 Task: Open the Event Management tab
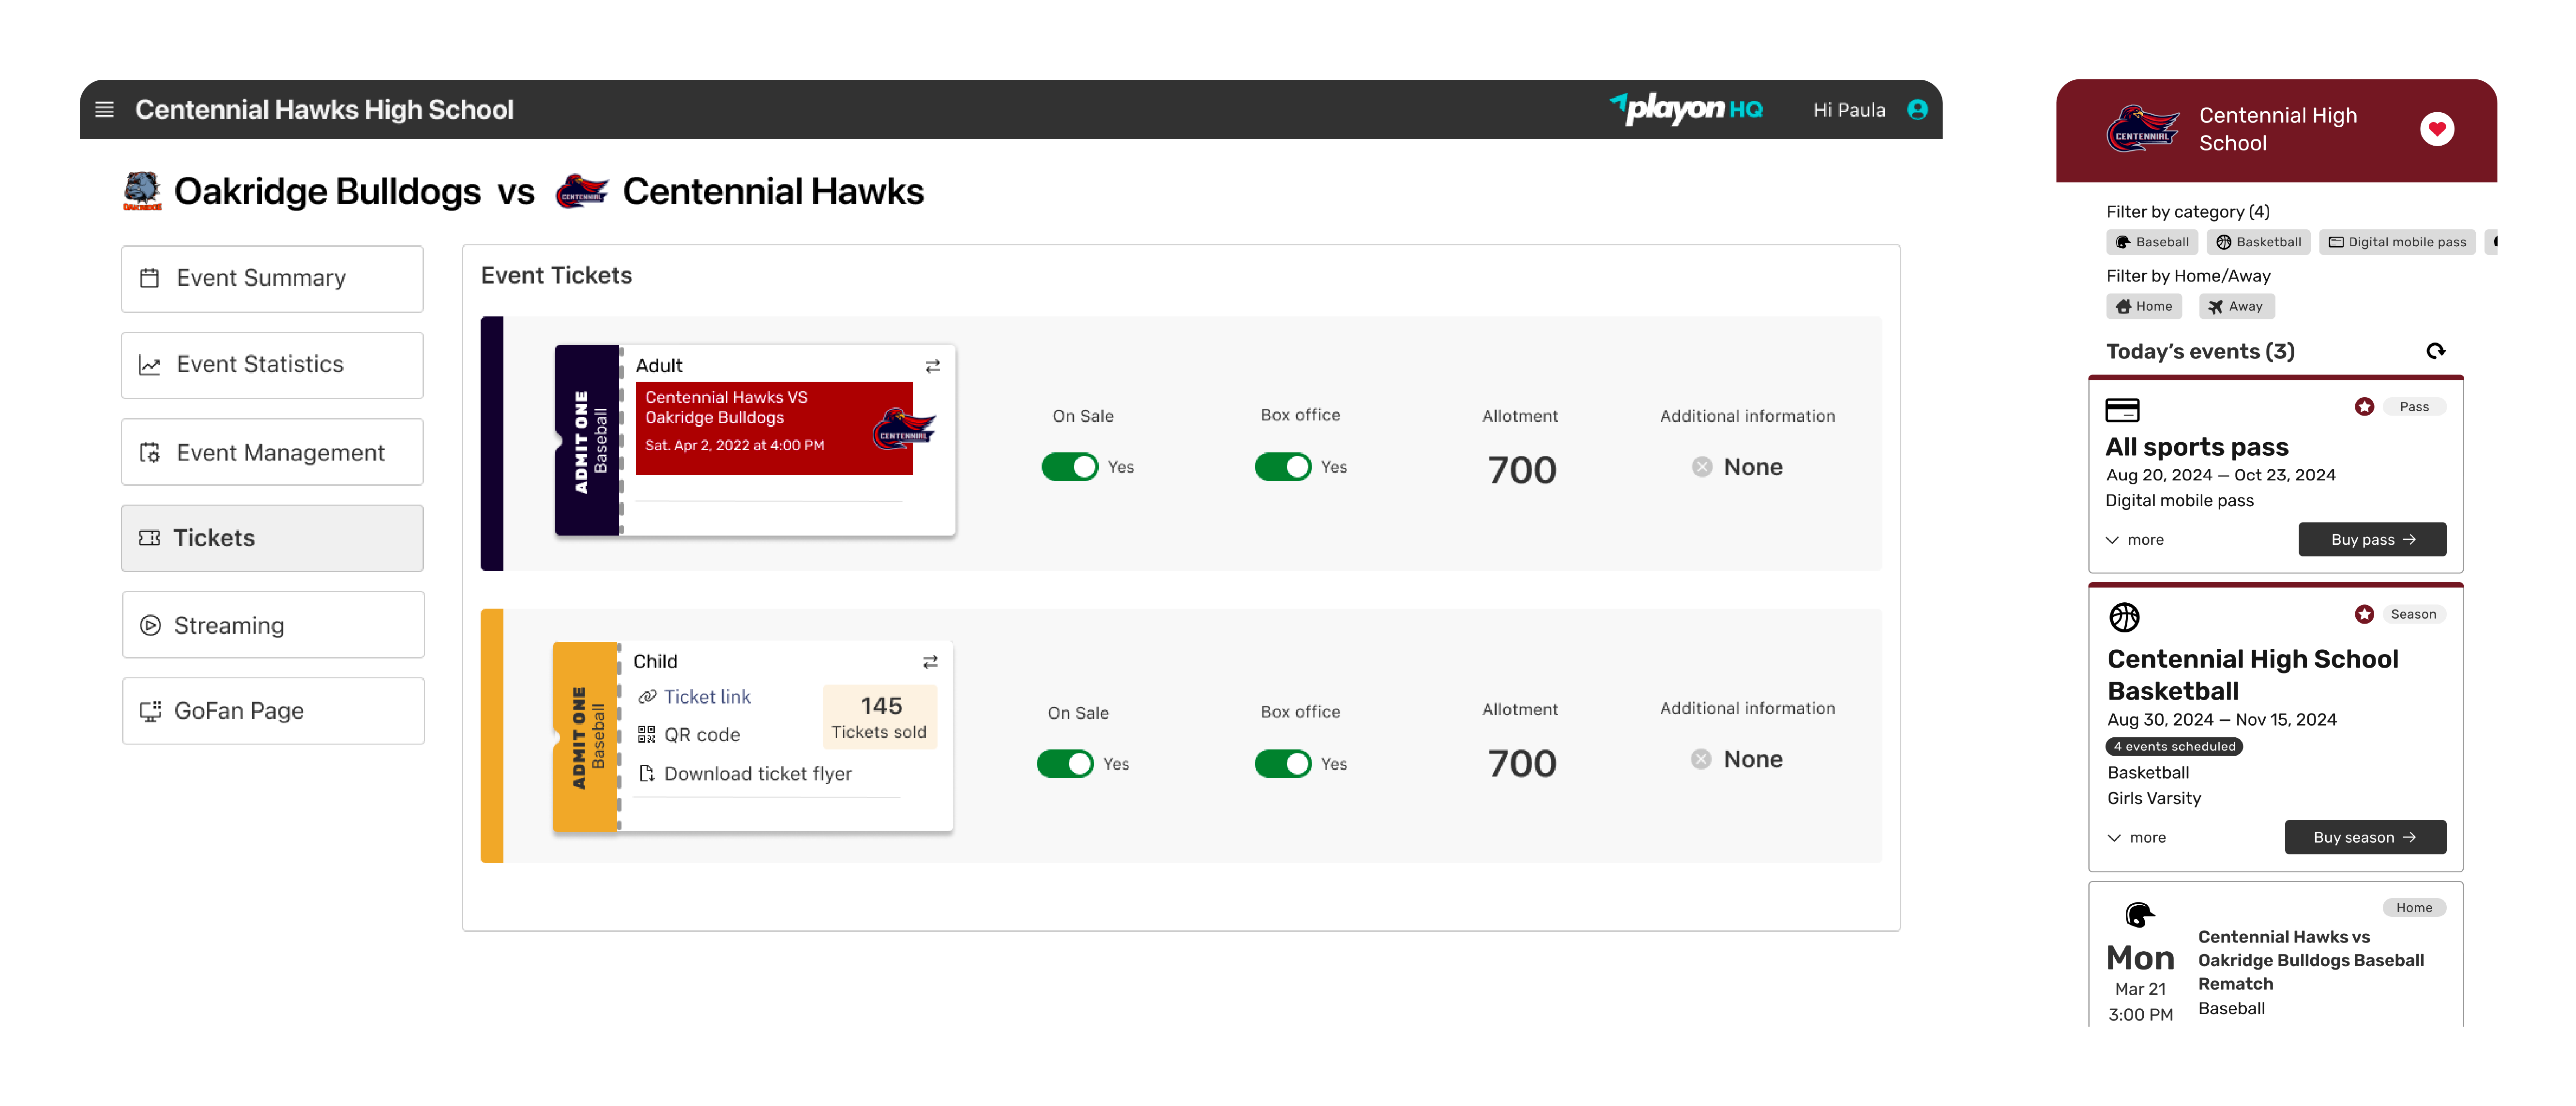pos(272,452)
